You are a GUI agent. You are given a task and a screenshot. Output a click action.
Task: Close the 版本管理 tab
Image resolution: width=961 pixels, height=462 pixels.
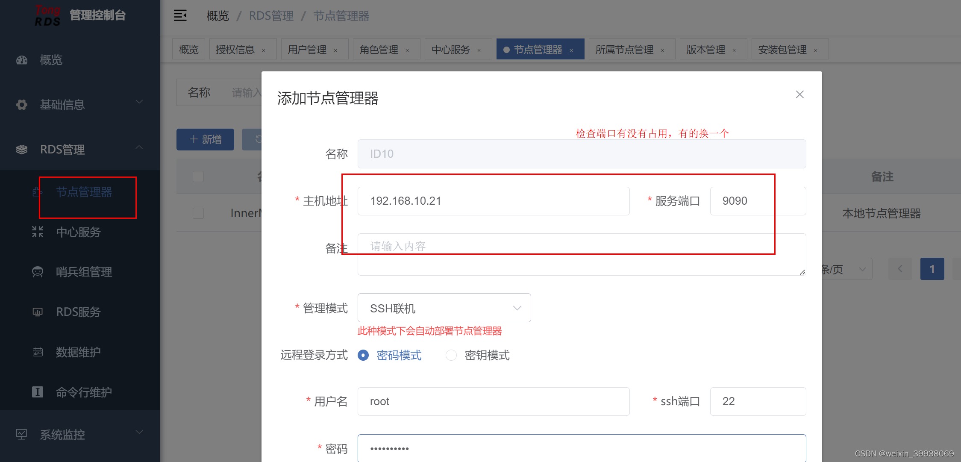[x=734, y=50]
